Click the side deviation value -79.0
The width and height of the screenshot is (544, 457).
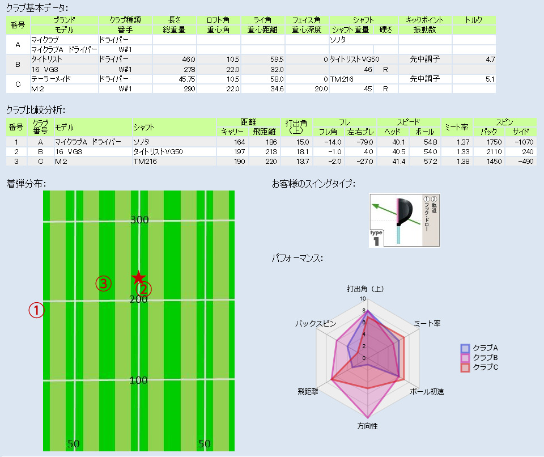pyautogui.click(x=364, y=142)
